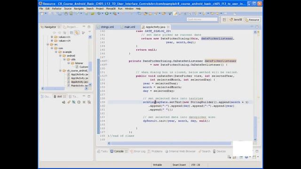Select the Console tab
Screen dimensions: 301x169
(119, 151)
